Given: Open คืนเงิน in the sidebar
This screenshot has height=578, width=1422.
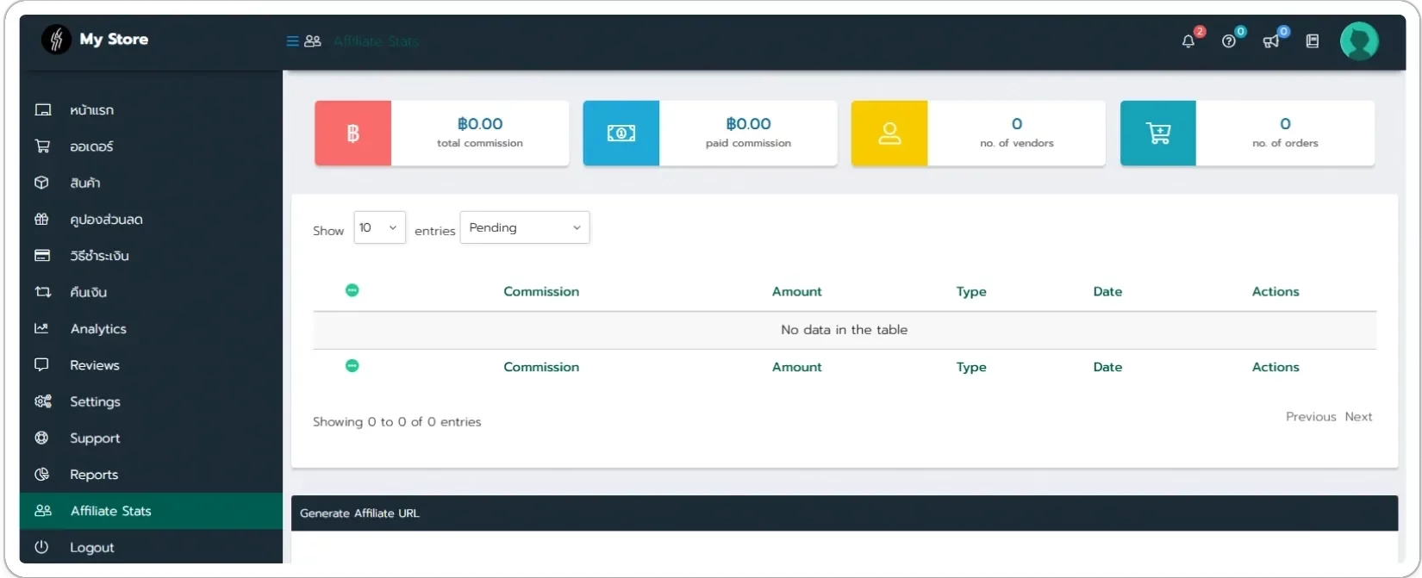Looking at the screenshot, I should tap(151, 292).
